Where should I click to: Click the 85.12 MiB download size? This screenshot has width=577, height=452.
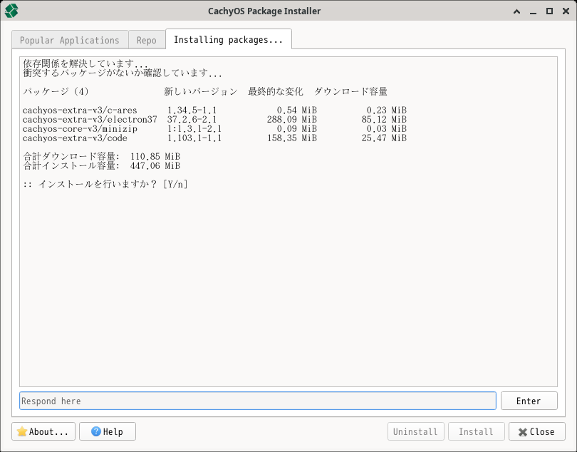[x=384, y=119]
